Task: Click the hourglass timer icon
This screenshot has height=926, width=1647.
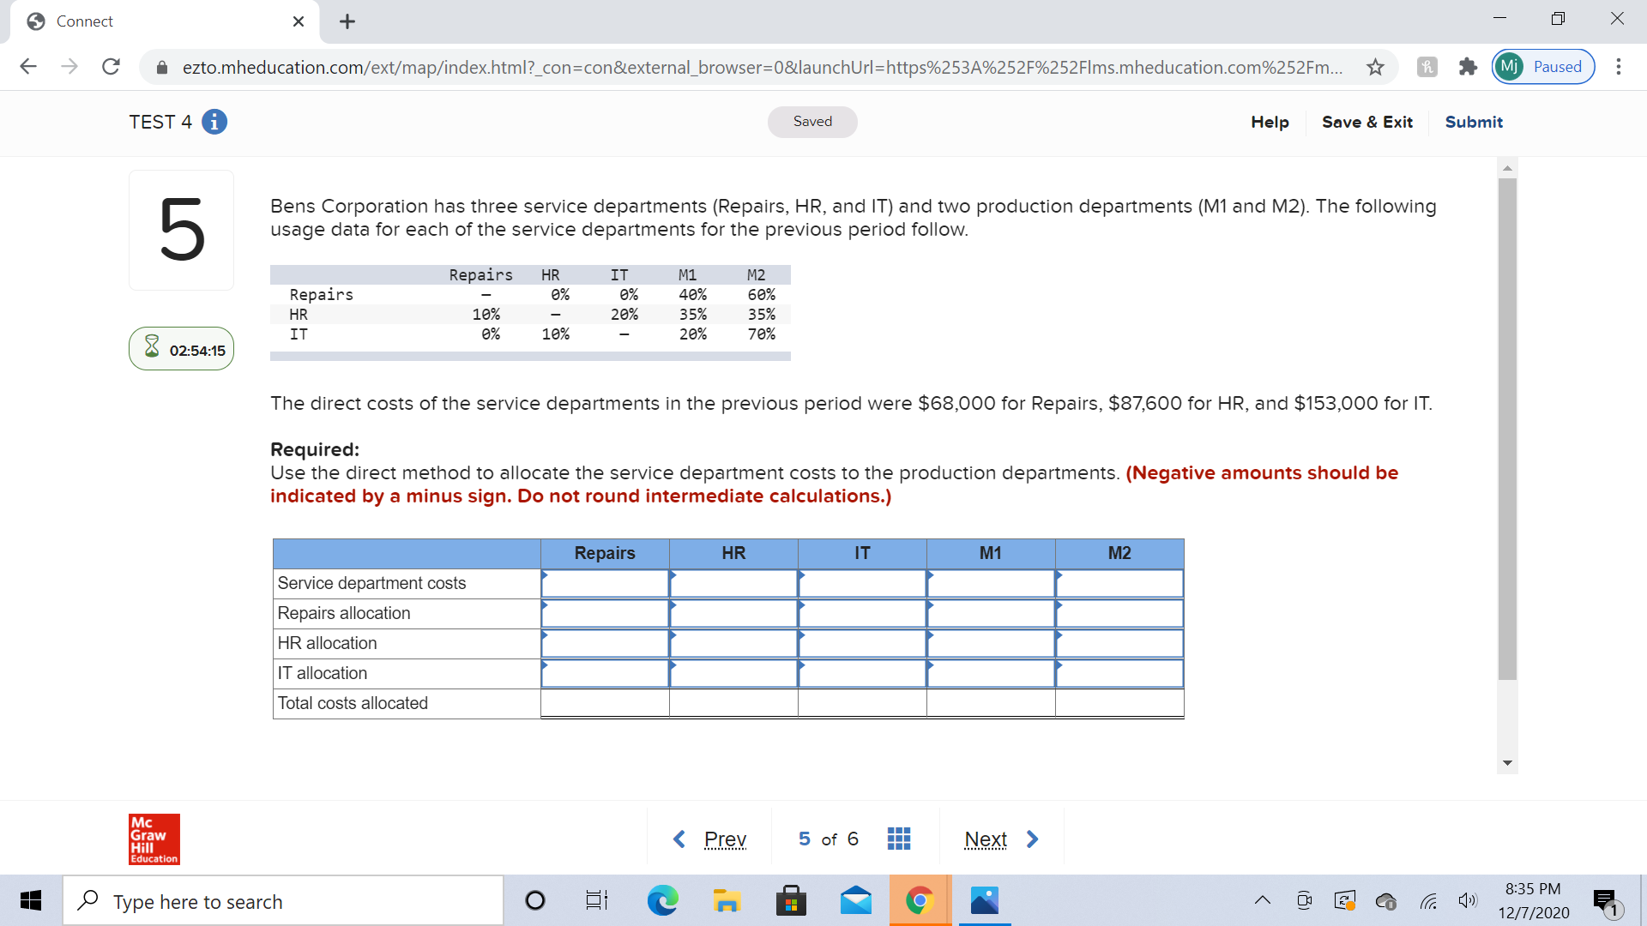Action: [x=152, y=346]
